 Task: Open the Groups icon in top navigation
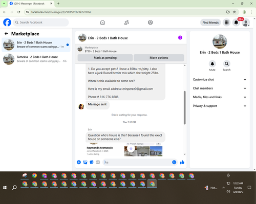(x=151, y=22)
